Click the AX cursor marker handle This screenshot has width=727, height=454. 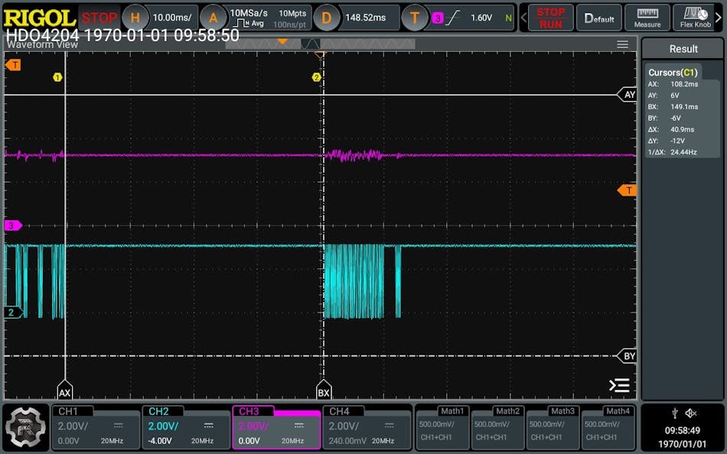[65, 392]
